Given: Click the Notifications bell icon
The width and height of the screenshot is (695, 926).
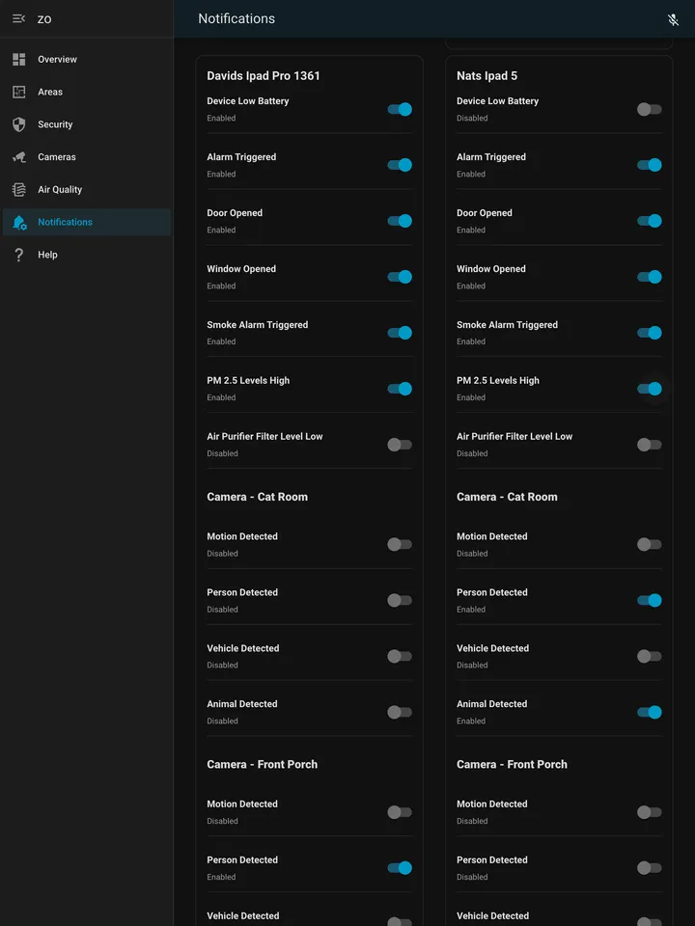Looking at the screenshot, I should tap(19, 222).
